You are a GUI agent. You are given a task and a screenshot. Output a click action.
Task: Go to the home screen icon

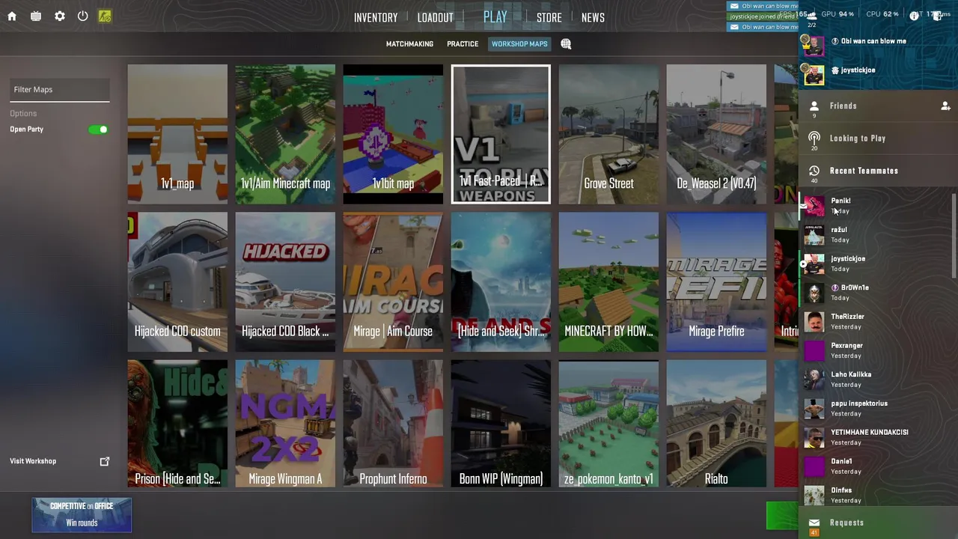point(12,16)
